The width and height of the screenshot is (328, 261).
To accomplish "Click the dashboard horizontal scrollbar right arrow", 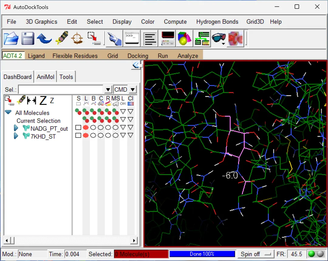I will click(x=134, y=240).
